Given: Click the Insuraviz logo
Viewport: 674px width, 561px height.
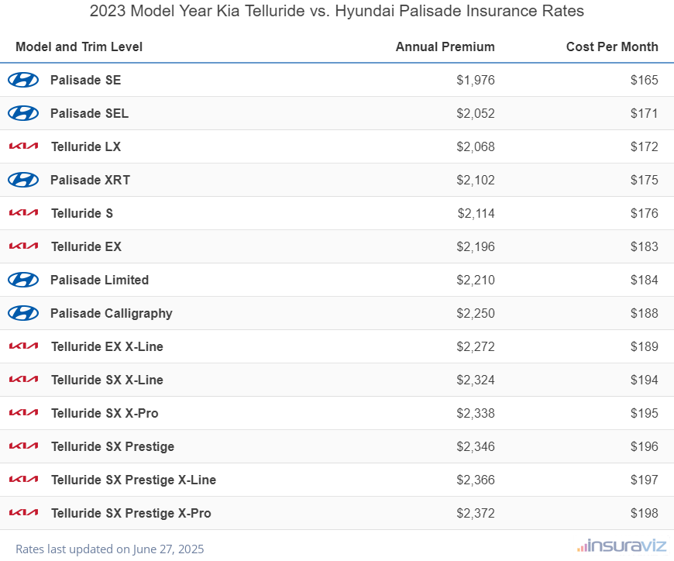Looking at the screenshot, I should coord(621,546).
